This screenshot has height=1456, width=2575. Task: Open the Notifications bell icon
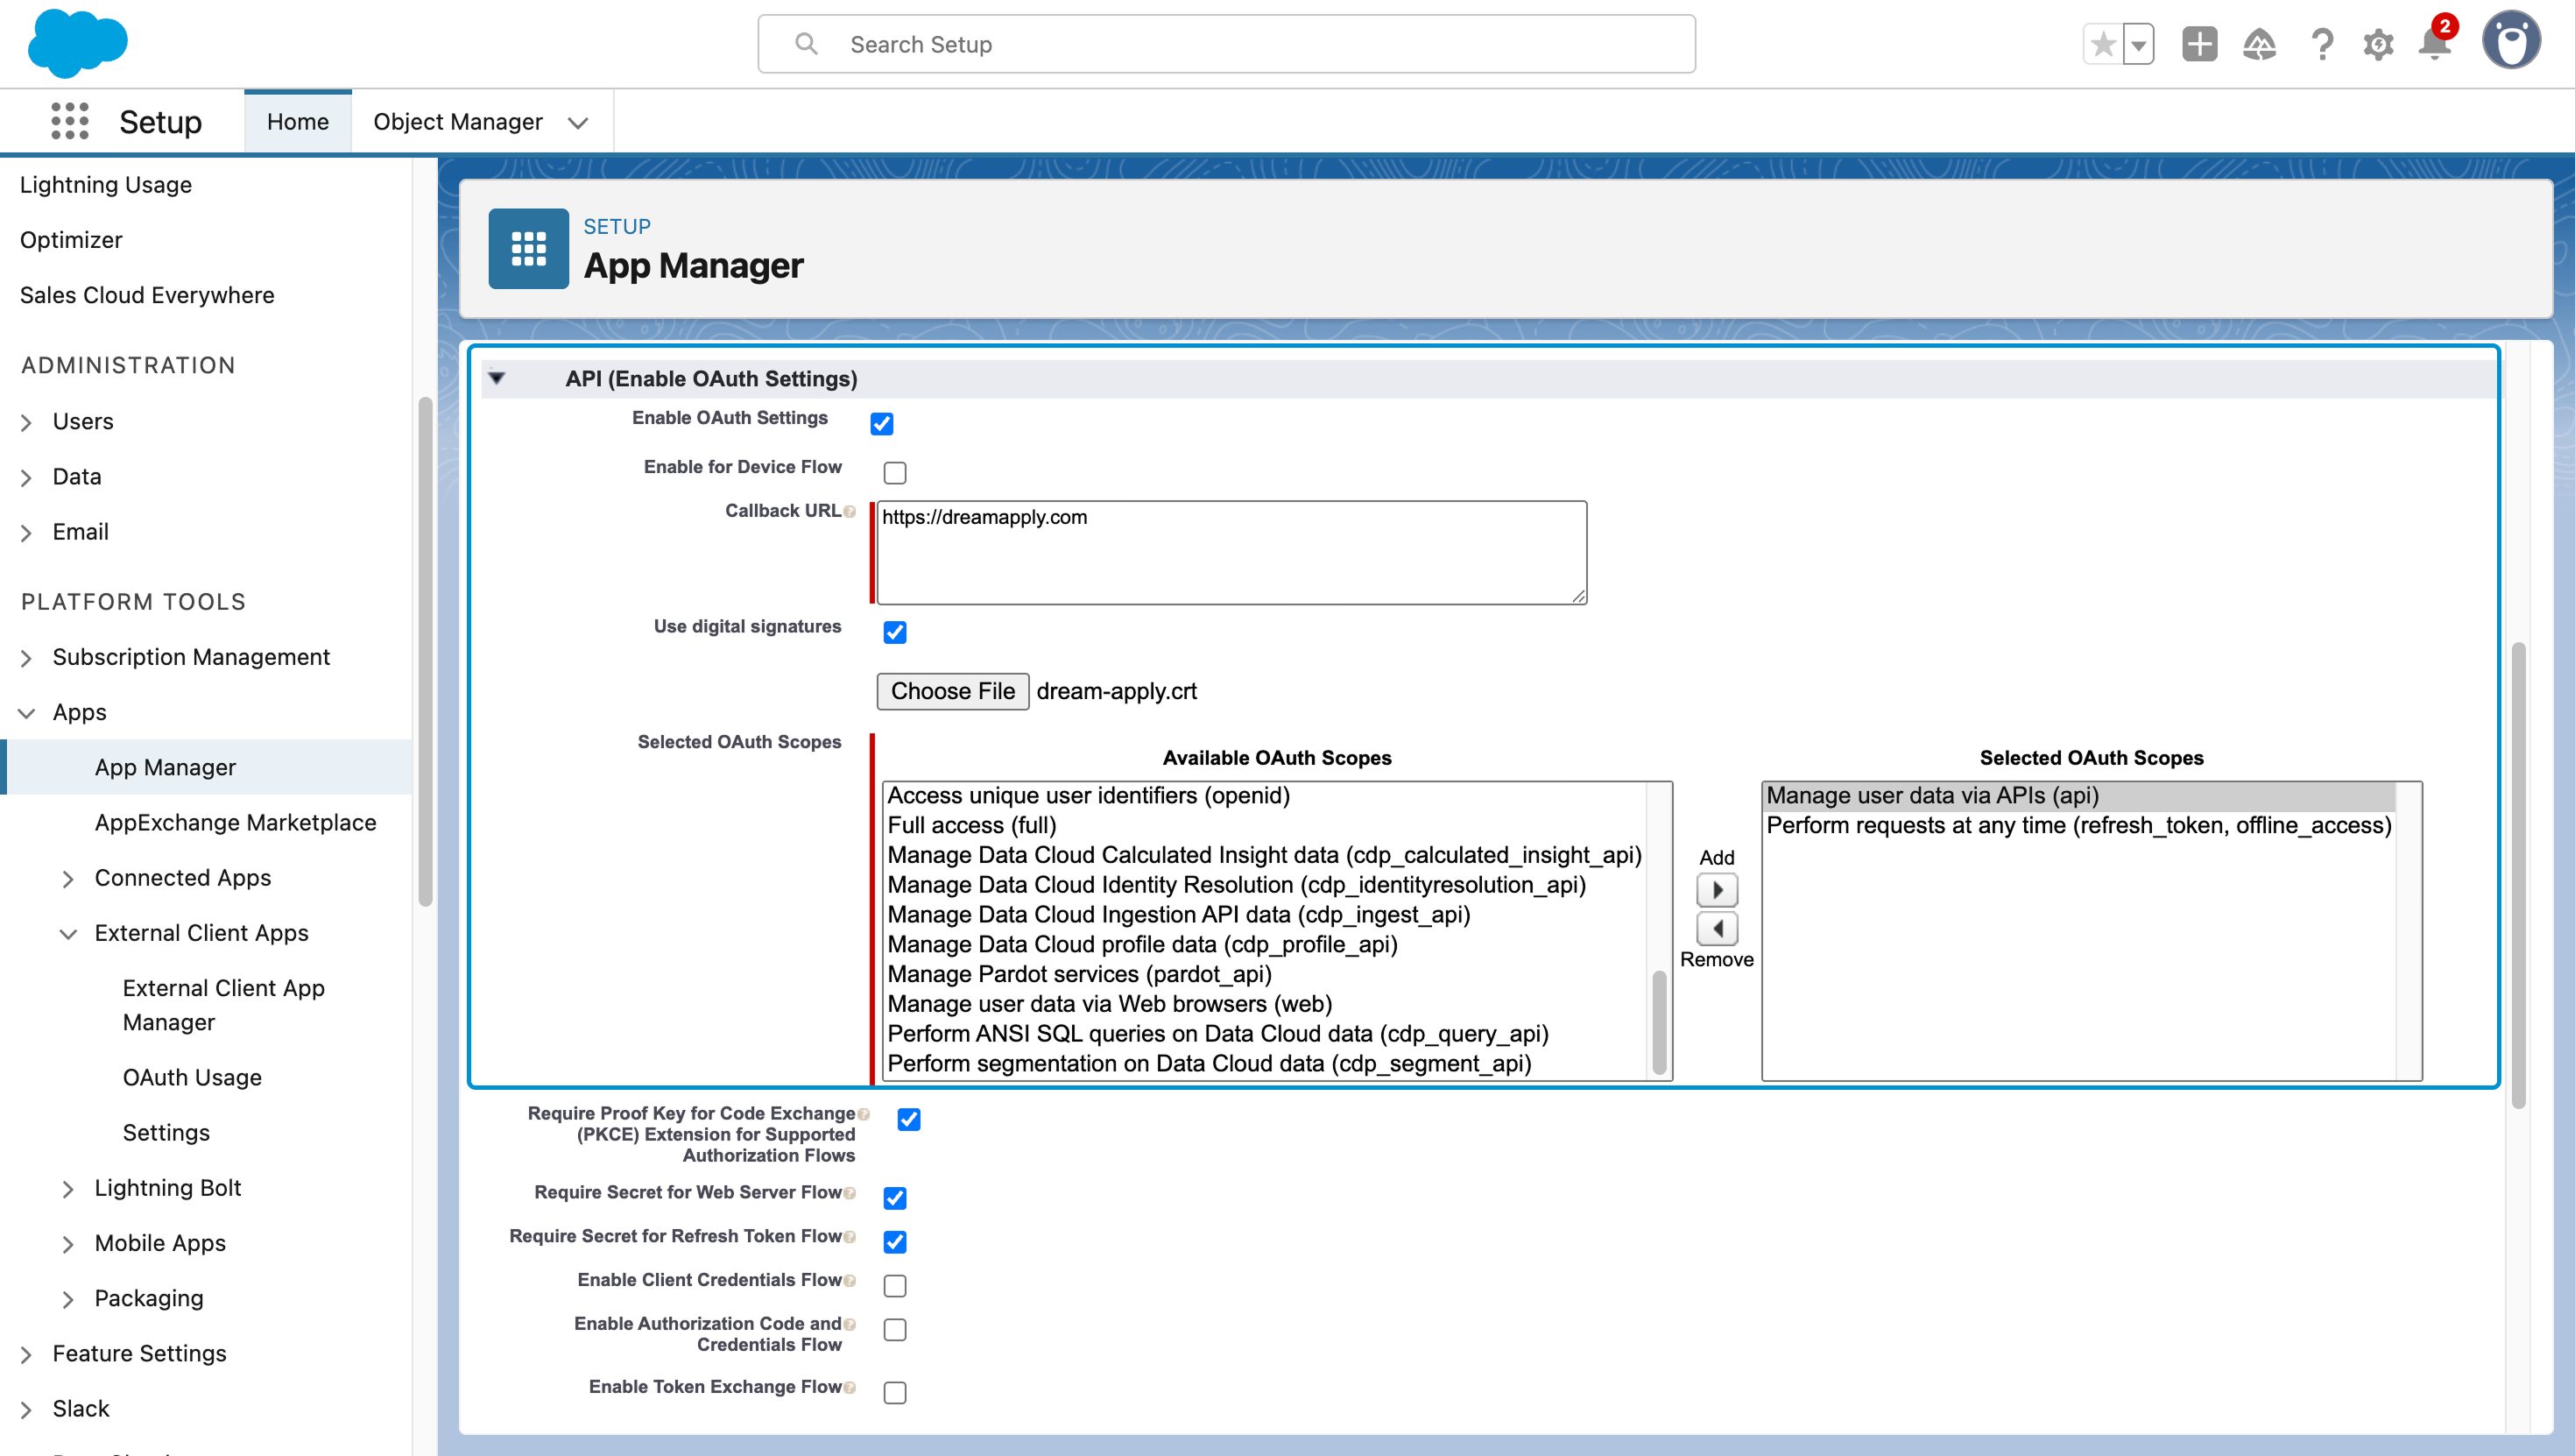[x=2435, y=44]
